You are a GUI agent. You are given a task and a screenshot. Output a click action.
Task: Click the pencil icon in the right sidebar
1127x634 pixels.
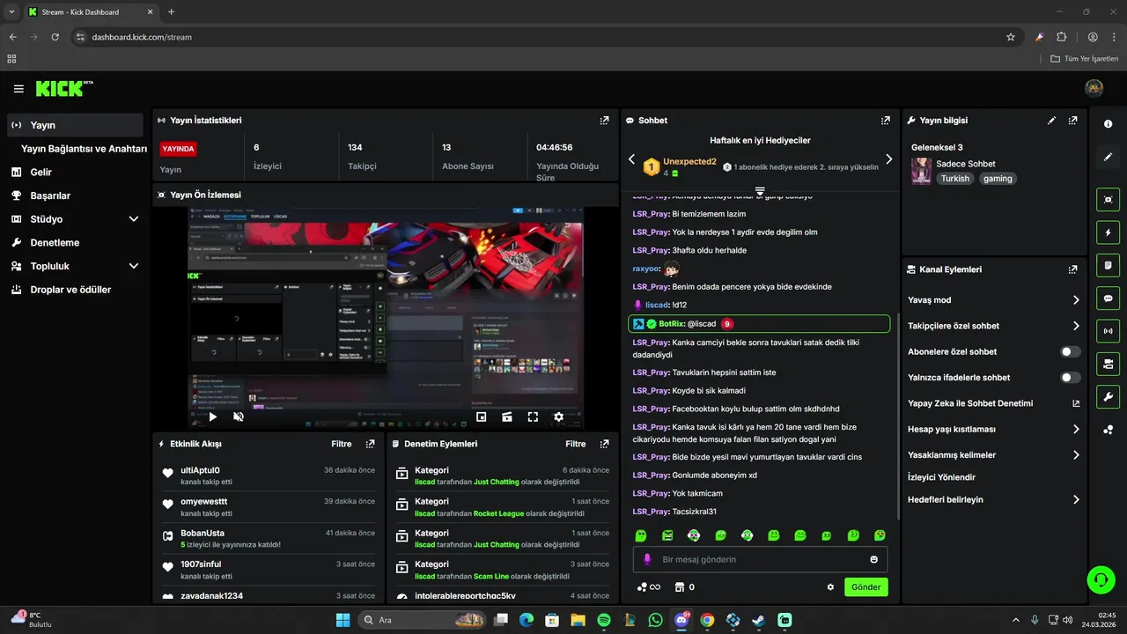click(1109, 157)
